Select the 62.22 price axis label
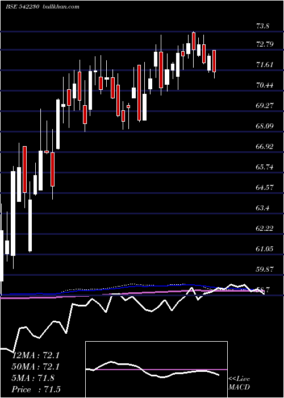The width and height of the screenshot is (284, 398). pos(265,229)
